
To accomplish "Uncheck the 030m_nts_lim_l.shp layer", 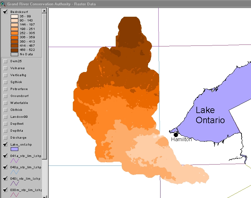I will pos(5,190).
